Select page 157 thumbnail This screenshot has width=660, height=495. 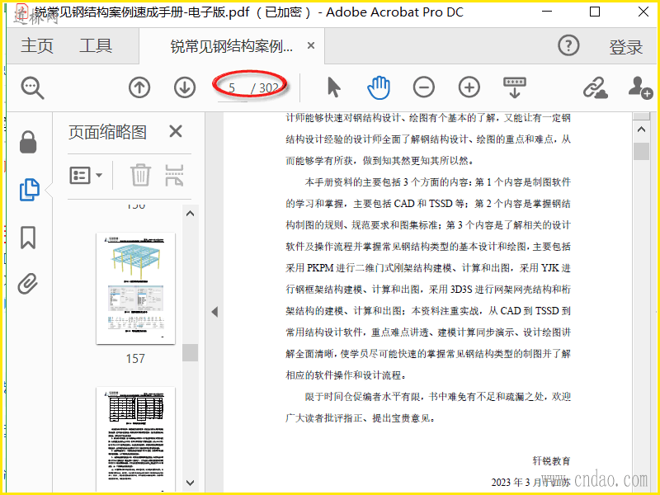point(135,288)
